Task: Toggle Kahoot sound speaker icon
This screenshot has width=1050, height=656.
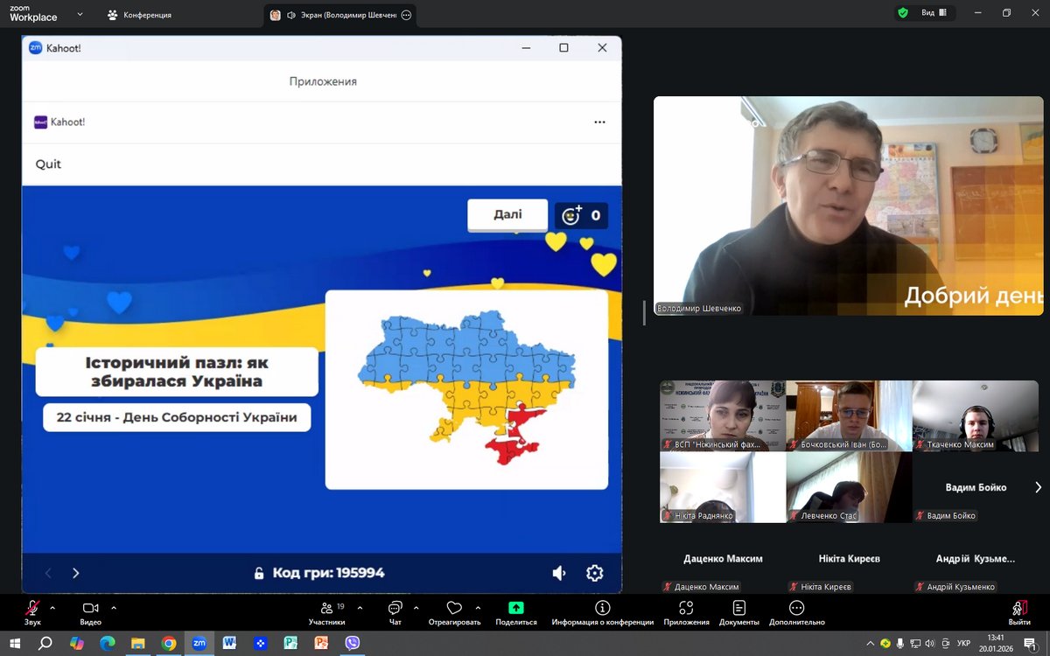Action: pyautogui.click(x=559, y=573)
